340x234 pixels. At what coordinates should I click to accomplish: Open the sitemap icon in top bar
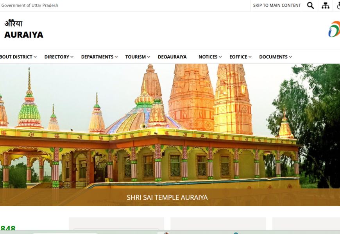tap(326, 5)
